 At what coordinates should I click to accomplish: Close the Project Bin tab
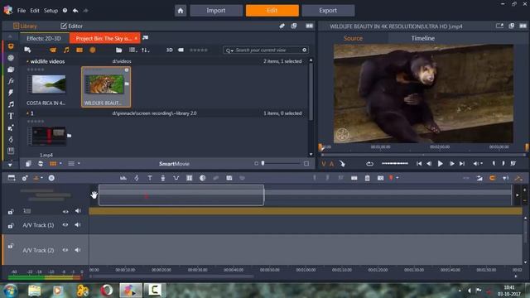[136, 39]
